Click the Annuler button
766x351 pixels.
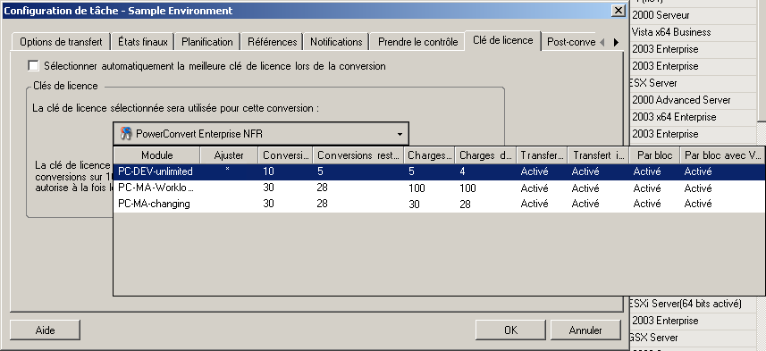coord(585,330)
